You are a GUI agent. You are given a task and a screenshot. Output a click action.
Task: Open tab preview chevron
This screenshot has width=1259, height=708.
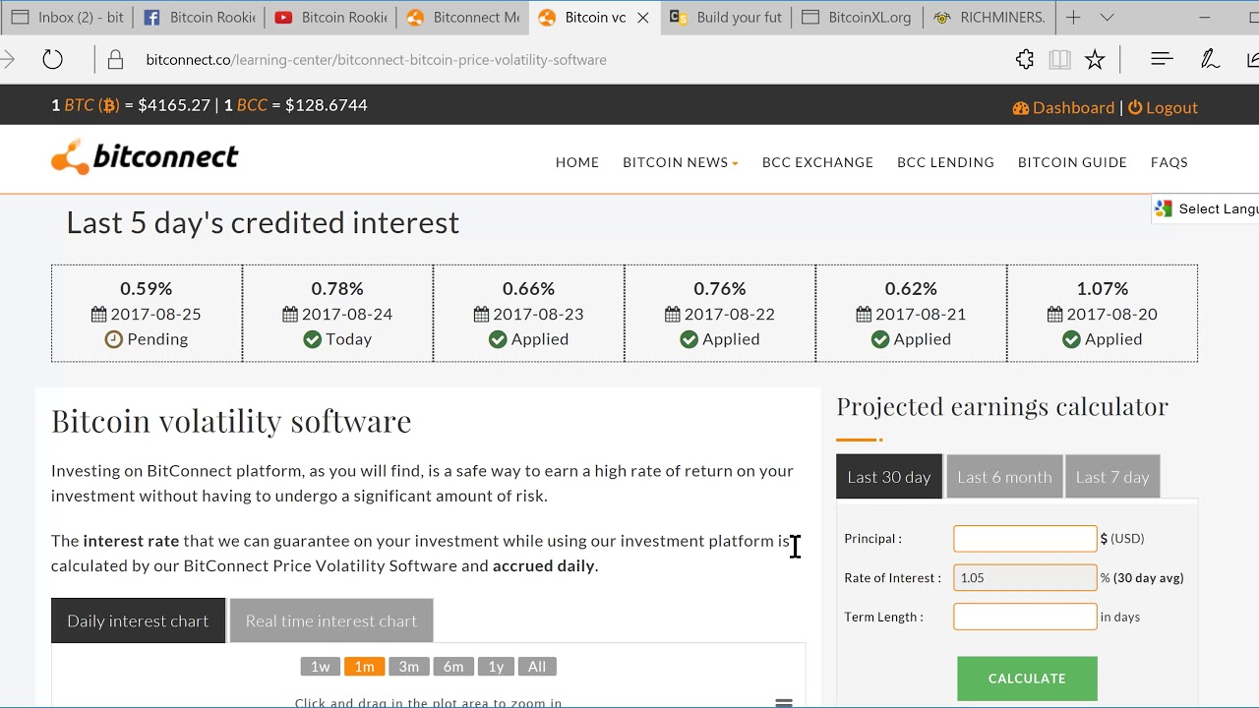click(x=1107, y=18)
